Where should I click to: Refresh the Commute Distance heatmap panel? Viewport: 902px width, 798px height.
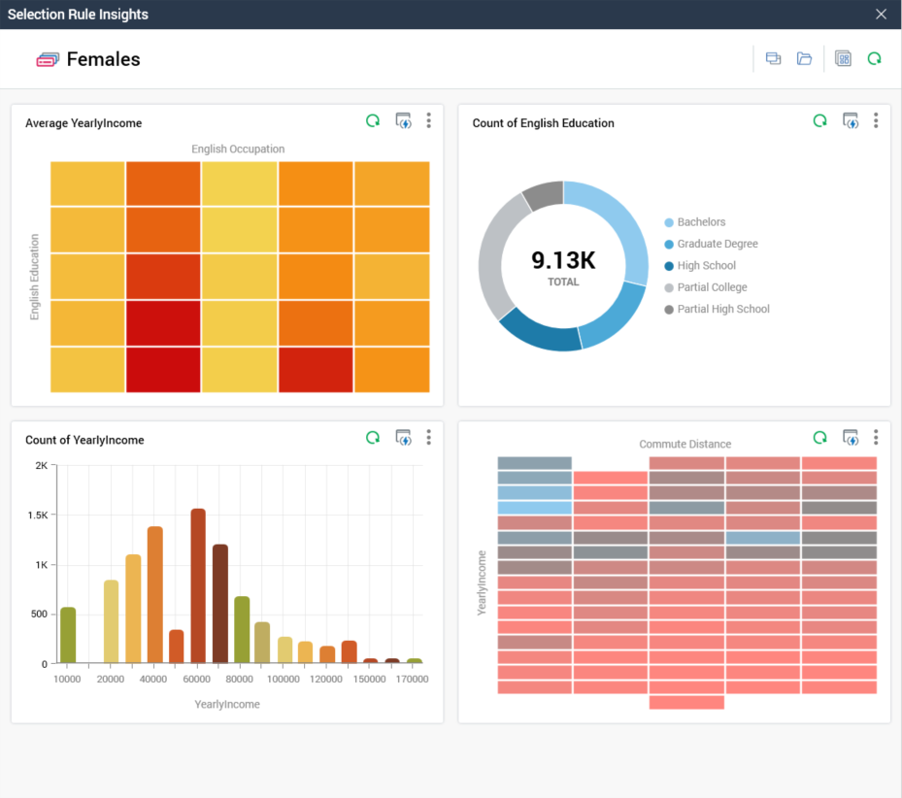820,438
